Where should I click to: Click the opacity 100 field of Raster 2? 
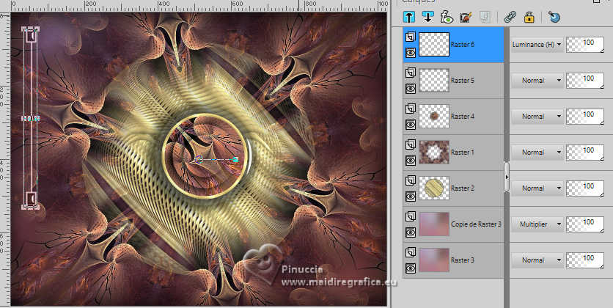[585, 188]
